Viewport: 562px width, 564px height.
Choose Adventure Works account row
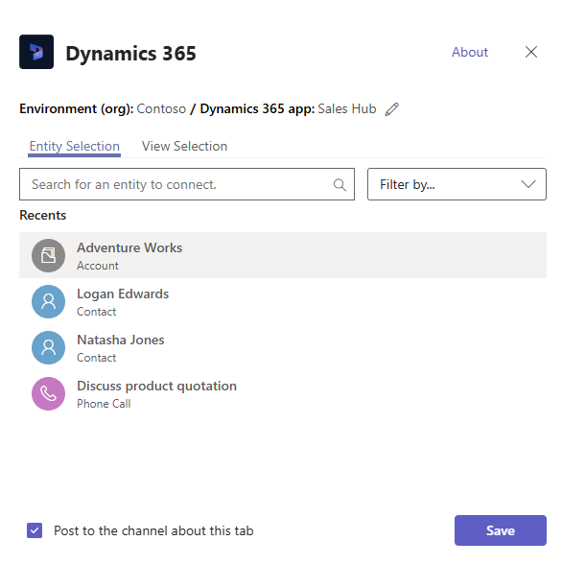click(283, 255)
